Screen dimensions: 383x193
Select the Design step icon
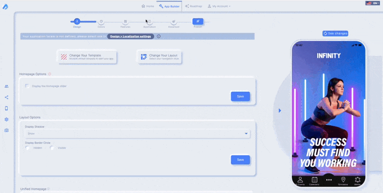pos(77,22)
